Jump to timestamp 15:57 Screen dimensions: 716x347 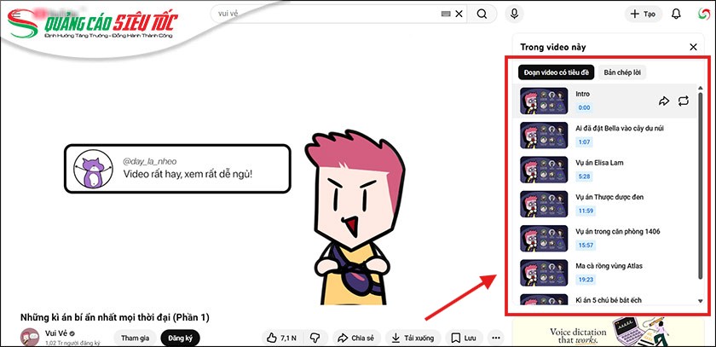tap(586, 246)
